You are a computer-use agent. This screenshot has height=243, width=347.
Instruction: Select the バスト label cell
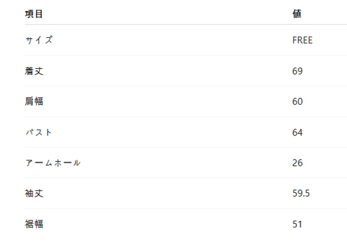pyautogui.click(x=39, y=132)
